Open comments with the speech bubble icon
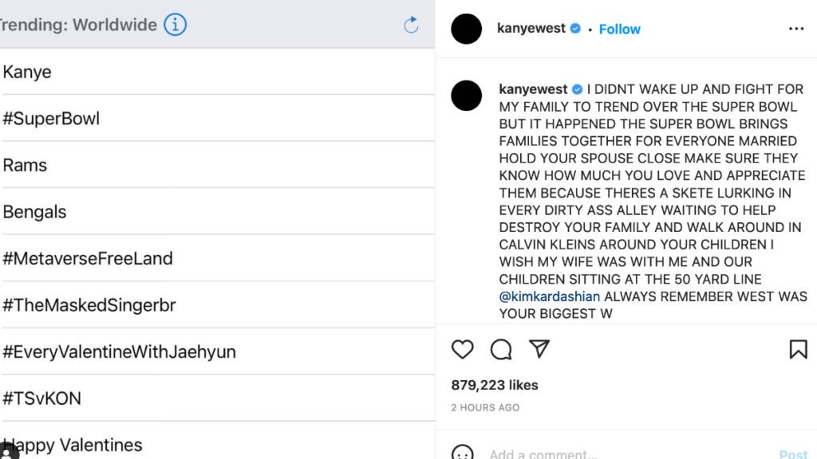This screenshot has width=817, height=459. coord(500,348)
